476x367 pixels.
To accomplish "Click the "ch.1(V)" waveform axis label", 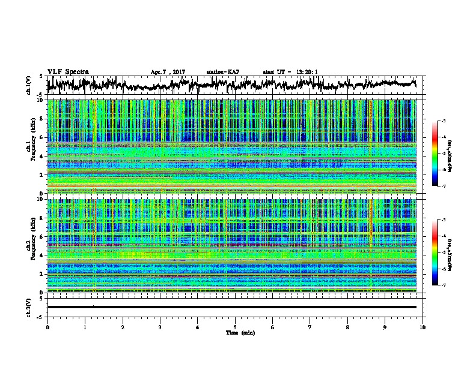I will 29,85.
